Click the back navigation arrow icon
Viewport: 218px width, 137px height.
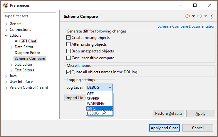click(188, 16)
